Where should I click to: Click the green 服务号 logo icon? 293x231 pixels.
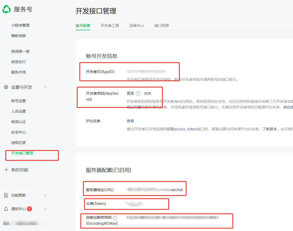coord(7,9)
